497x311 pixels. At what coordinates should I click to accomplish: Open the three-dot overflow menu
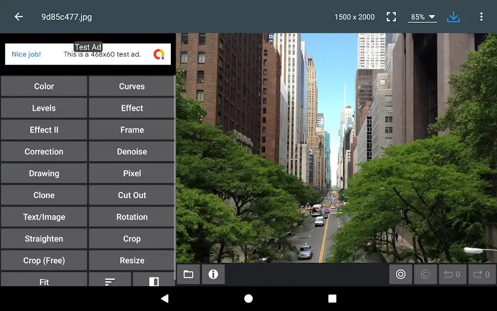click(481, 17)
